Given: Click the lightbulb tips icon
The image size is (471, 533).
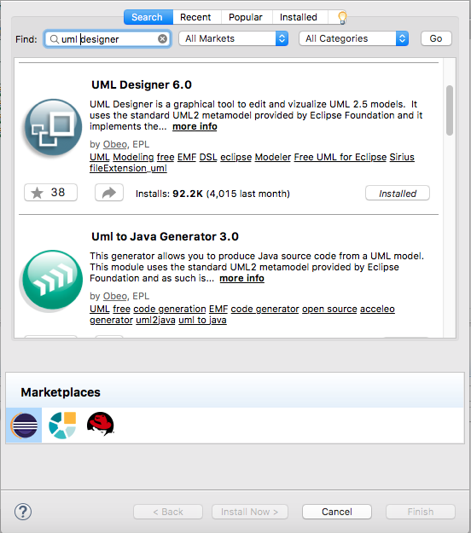Looking at the screenshot, I should pyautogui.click(x=342, y=17).
